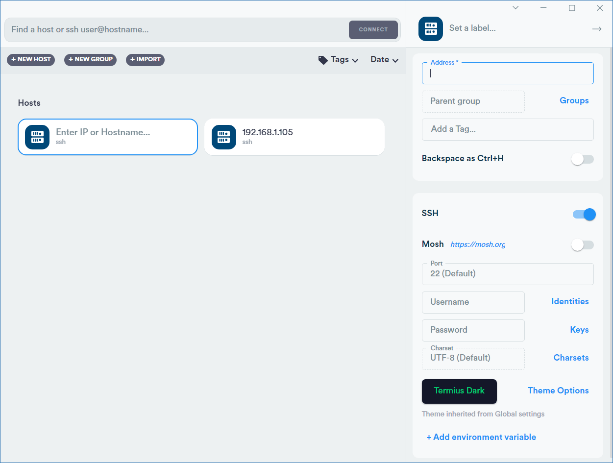Click the arrow icon to collapse the host panel
This screenshot has width=613, height=463.
click(x=596, y=29)
